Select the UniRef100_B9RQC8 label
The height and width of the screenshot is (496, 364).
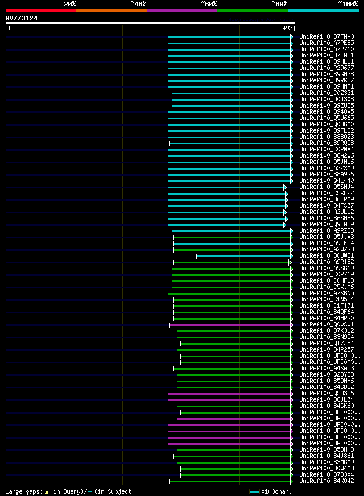coord(326,143)
